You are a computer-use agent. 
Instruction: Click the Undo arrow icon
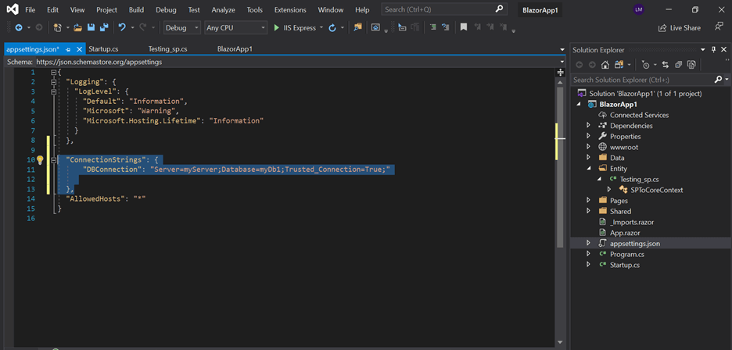tap(121, 27)
